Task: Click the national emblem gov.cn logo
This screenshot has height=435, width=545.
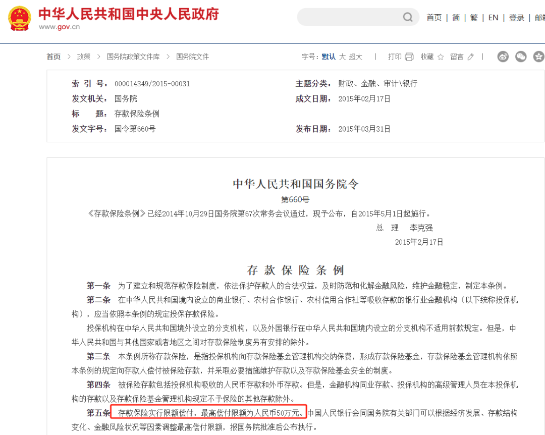Action: pos(19,18)
